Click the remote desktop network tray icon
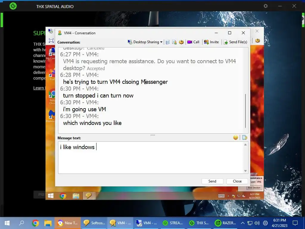Image resolution: width=305 pixels, height=229 pixels. click(x=239, y=196)
